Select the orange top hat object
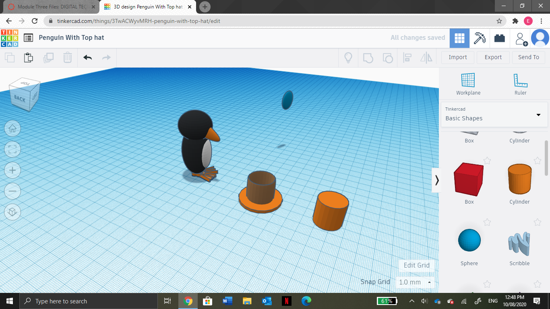The height and width of the screenshot is (309, 550). tap(261, 192)
